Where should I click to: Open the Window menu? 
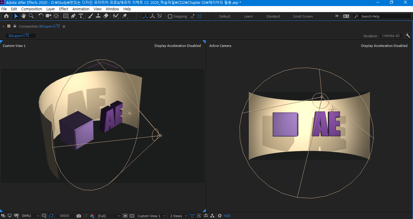click(112, 9)
